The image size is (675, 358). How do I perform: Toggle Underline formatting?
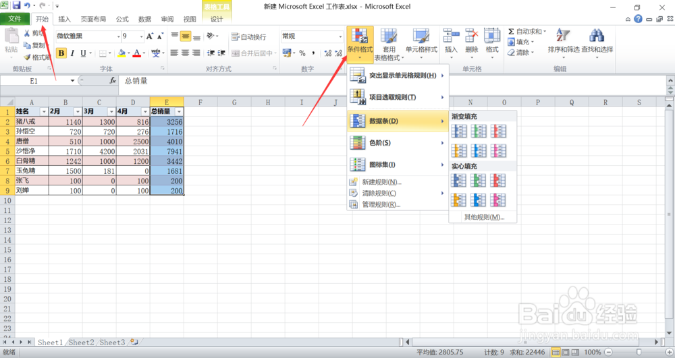[x=83, y=53]
